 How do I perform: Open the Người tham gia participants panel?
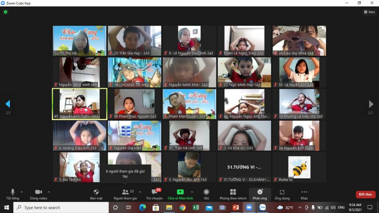point(125,192)
